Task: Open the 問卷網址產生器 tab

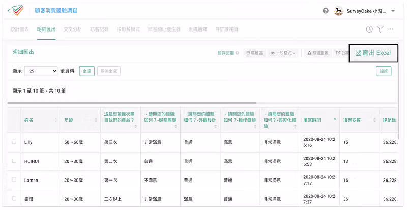Action: pos(164,29)
